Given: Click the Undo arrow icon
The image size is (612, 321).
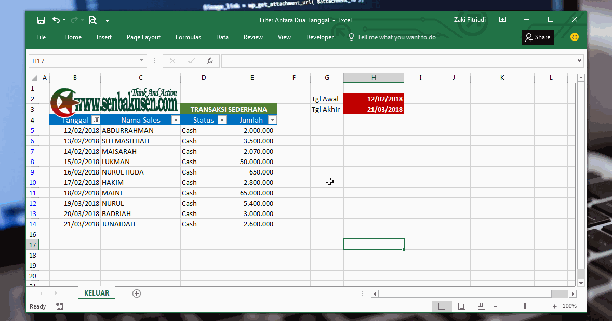Looking at the screenshot, I should pyautogui.click(x=56, y=20).
